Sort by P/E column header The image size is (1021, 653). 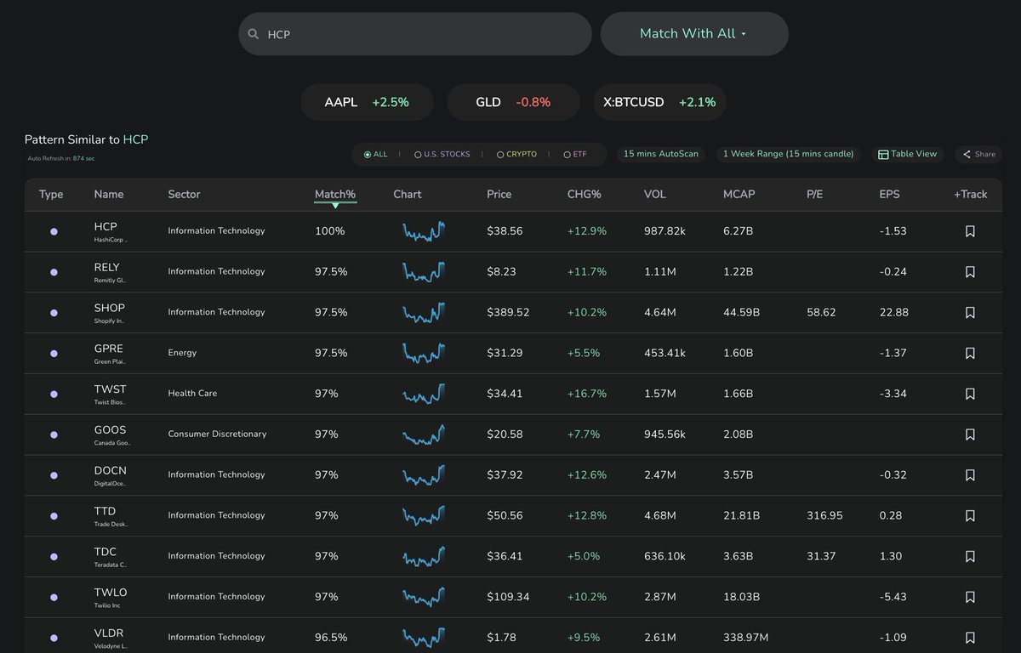814,195
